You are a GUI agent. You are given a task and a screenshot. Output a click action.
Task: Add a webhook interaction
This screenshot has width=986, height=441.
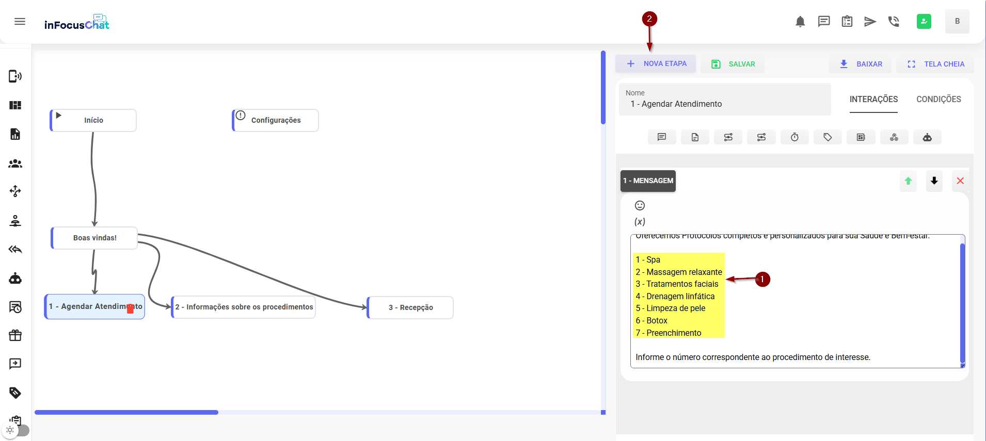894,137
